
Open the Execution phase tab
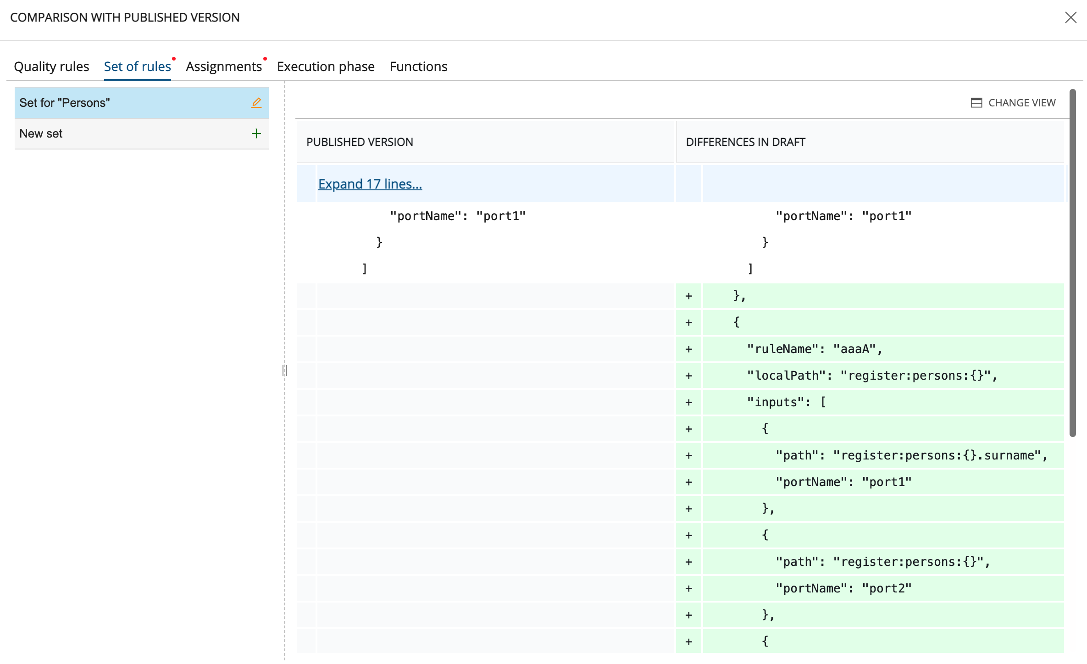click(x=326, y=66)
